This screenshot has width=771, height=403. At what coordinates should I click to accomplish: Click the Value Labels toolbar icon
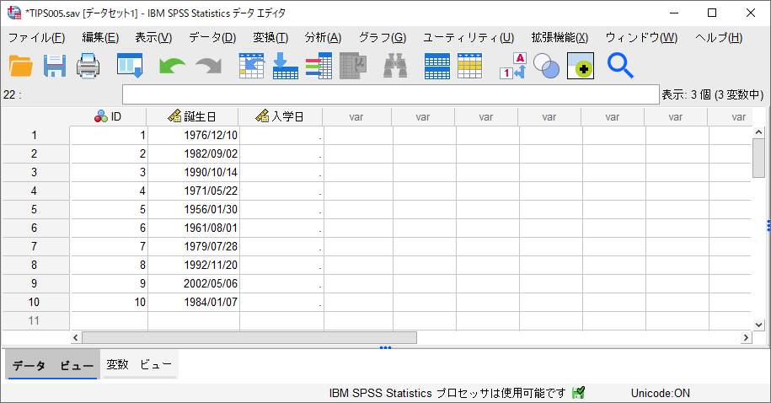pyautogui.click(x=512, y=66)
